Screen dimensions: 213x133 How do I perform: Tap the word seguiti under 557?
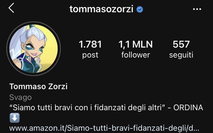point(181,55)
